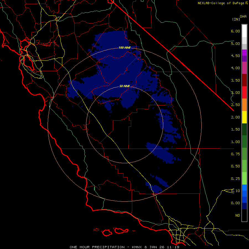Click the 0.10 legend value

click(235, 191)
